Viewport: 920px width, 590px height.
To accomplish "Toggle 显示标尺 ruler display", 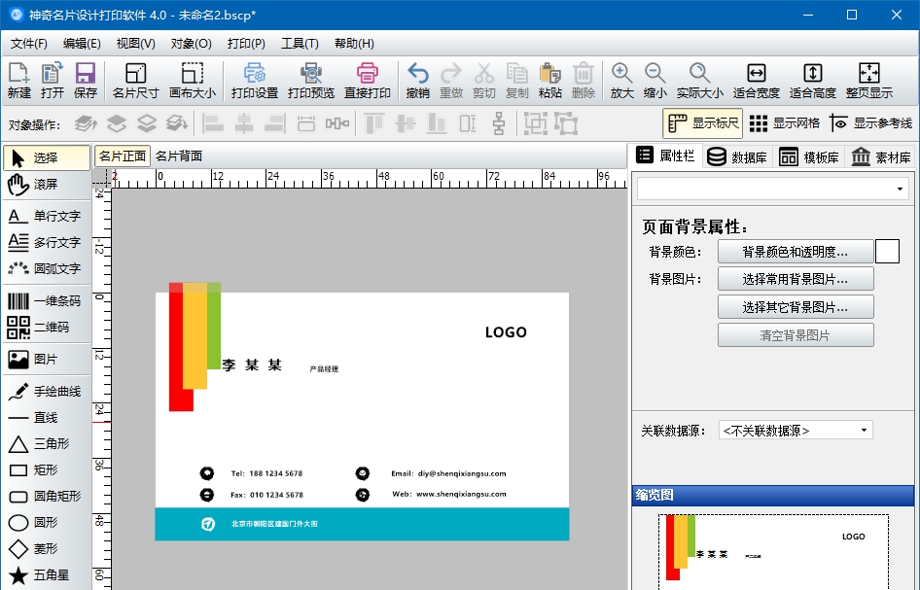I will pyautogui.click(x=704, y=123).
